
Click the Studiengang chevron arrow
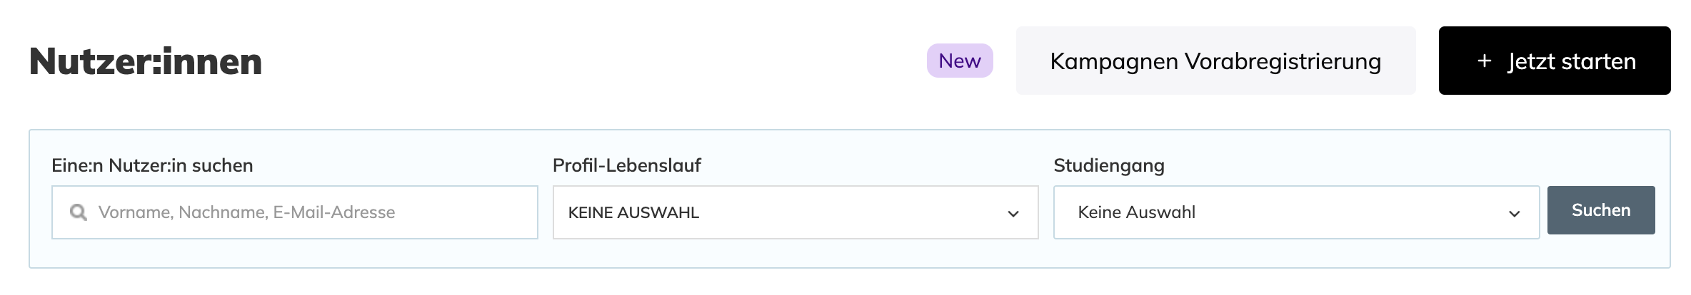click(x=1514, y=214)
